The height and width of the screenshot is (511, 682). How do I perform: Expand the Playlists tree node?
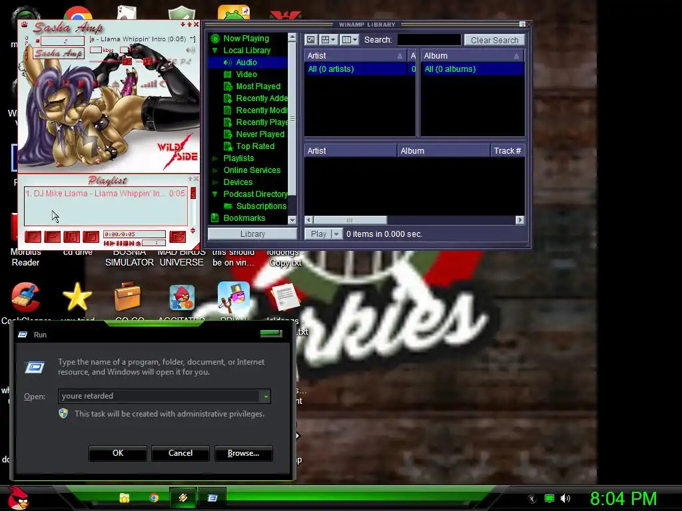tap(215, 158)
